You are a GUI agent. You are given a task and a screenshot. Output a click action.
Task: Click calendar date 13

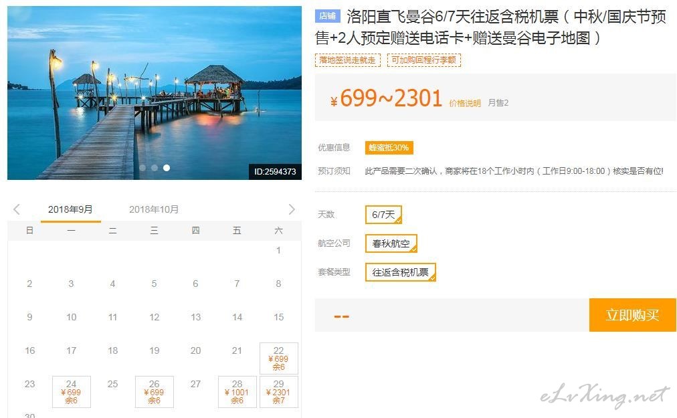195,318
